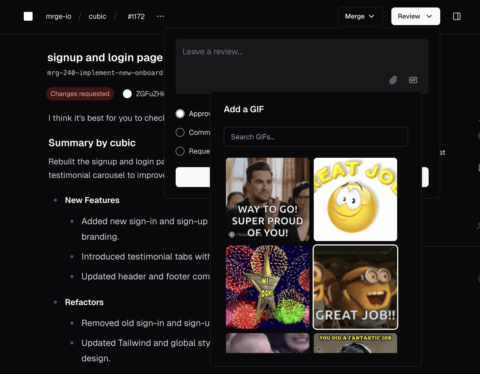Open more options for pull request #1172

160,16
